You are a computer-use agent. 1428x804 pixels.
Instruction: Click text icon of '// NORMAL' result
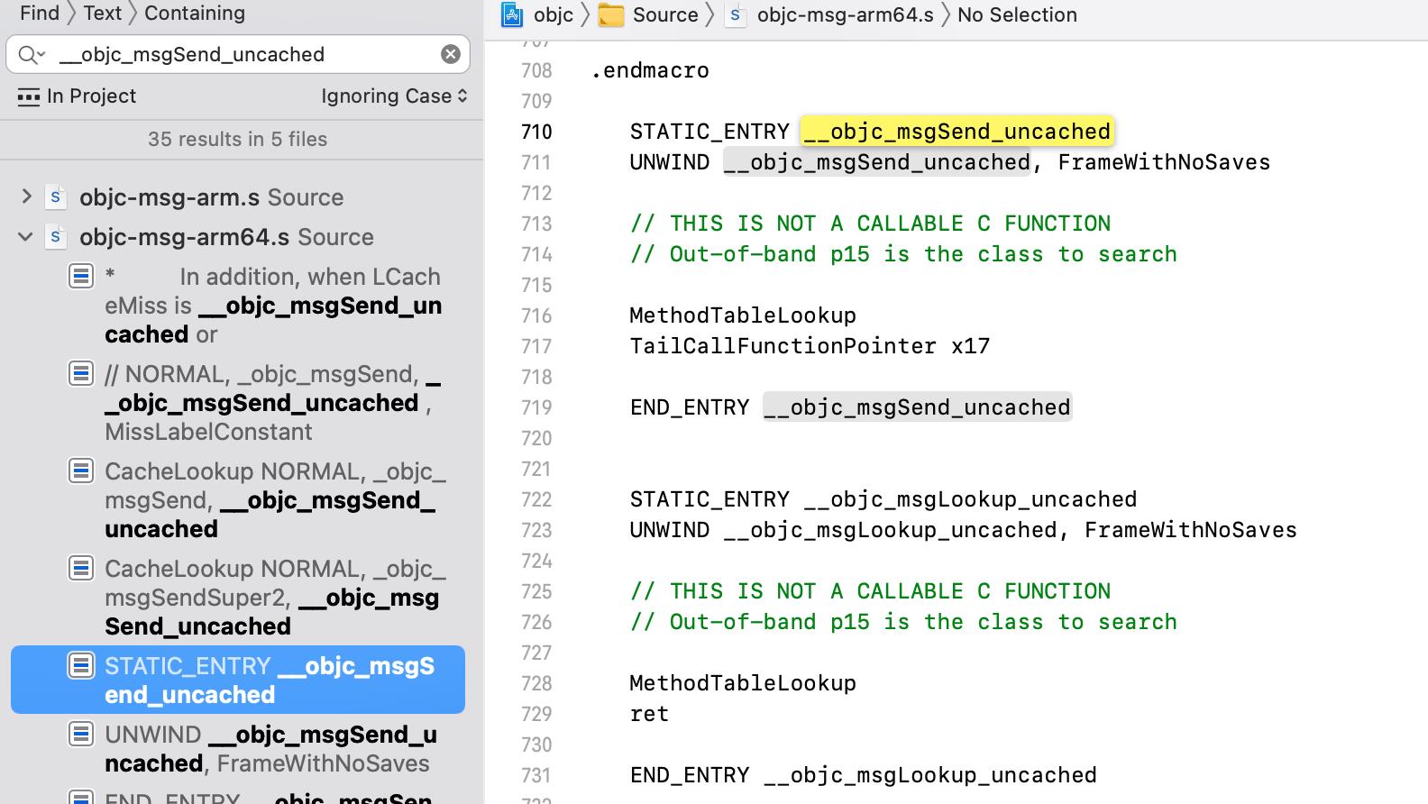(81, 373)
